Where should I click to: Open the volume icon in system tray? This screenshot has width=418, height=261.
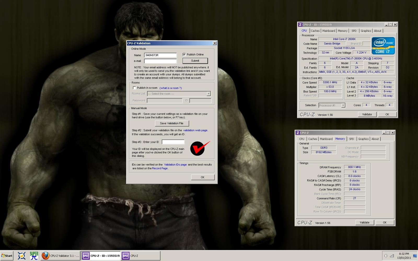click(x=386, y=256)
